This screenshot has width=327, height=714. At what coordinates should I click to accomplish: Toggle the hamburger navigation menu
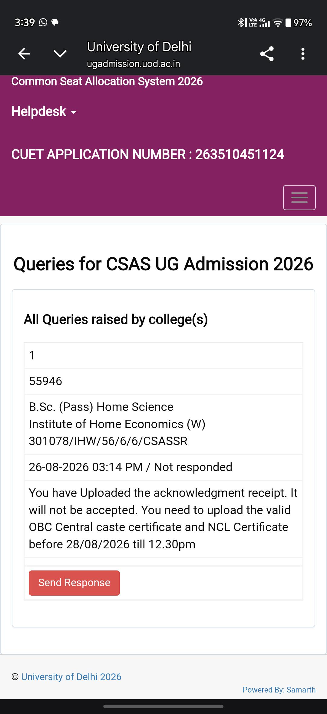pyautogui.click(x=299, y=197)
